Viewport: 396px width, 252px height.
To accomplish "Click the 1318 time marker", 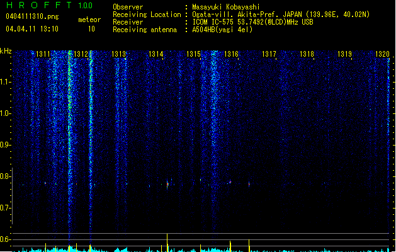I will coord(307,54).
